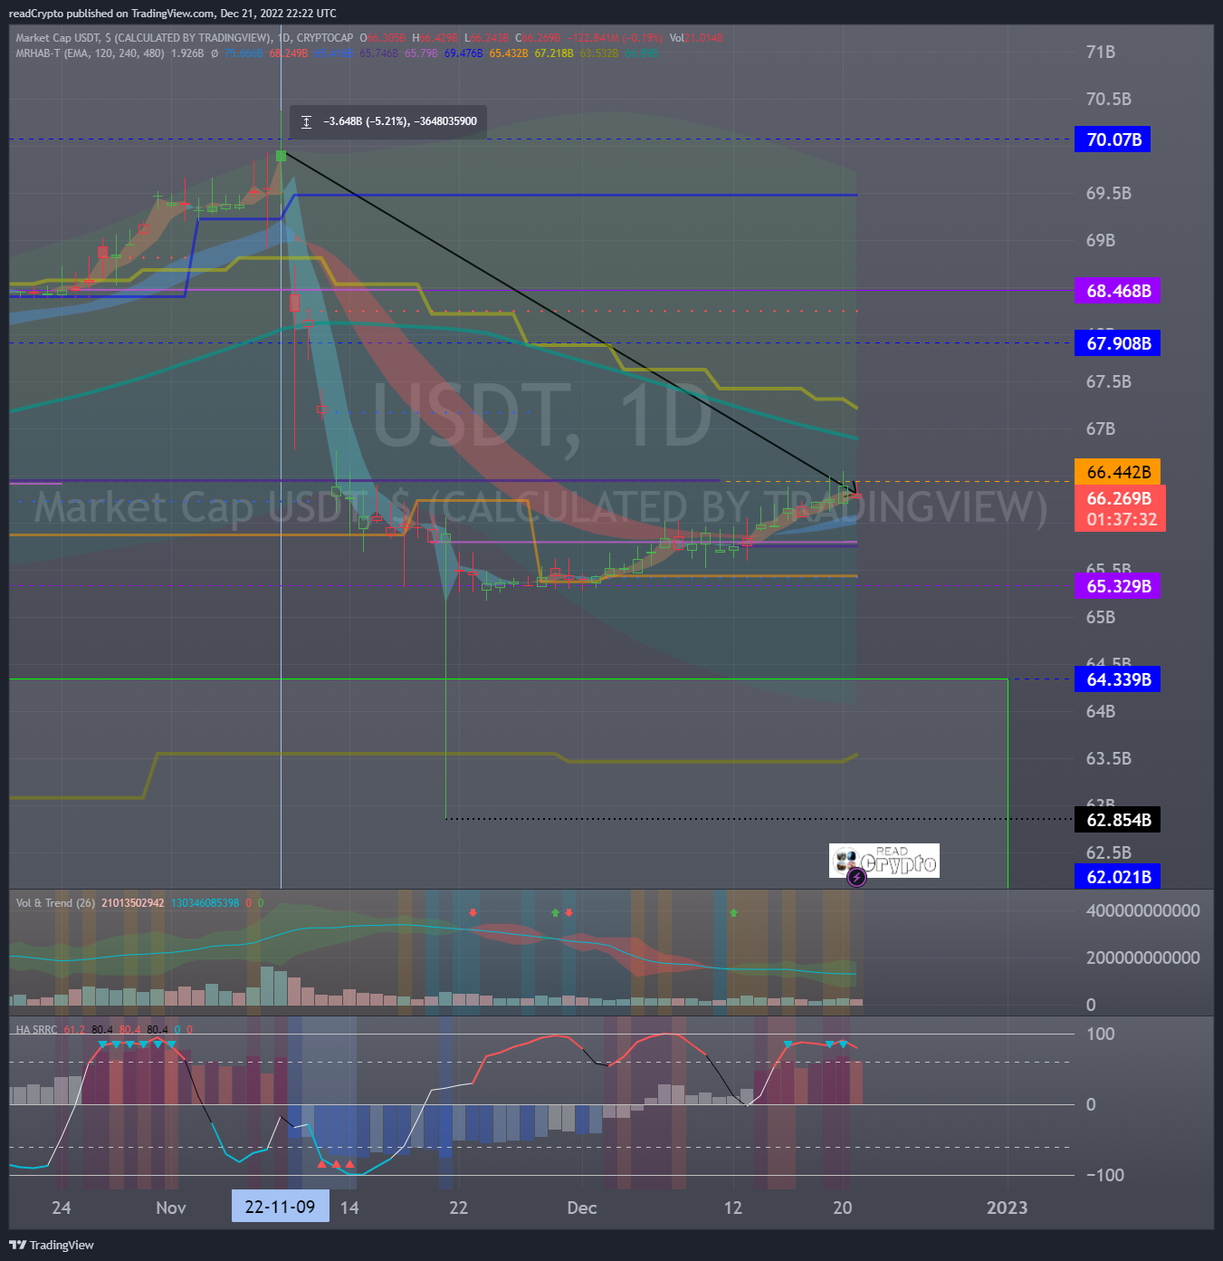Click the 2023 label on time axis

1007,1208
